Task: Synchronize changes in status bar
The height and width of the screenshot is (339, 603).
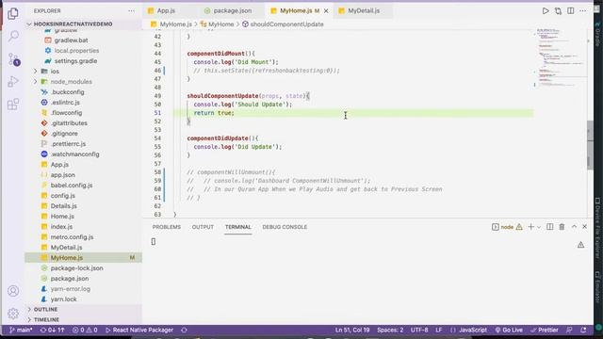Action: (53, 330)
